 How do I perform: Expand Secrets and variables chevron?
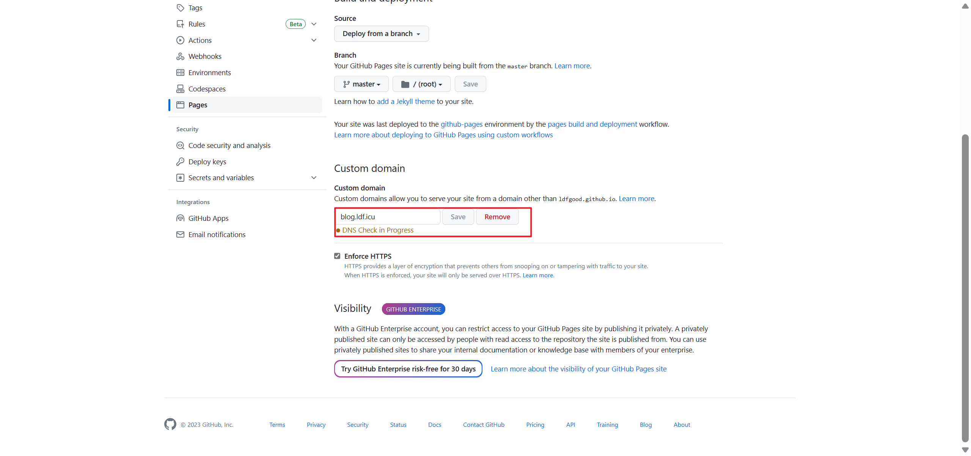click(x=314, y=178)
